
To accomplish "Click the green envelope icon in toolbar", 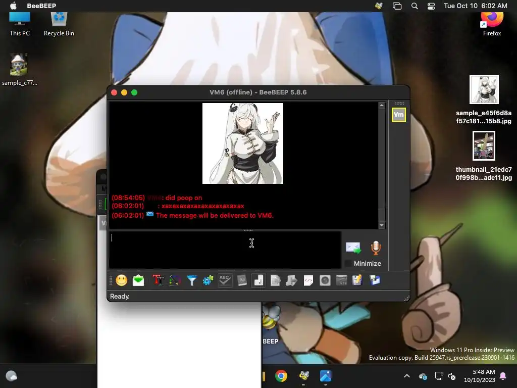I will tap(138, 280).
